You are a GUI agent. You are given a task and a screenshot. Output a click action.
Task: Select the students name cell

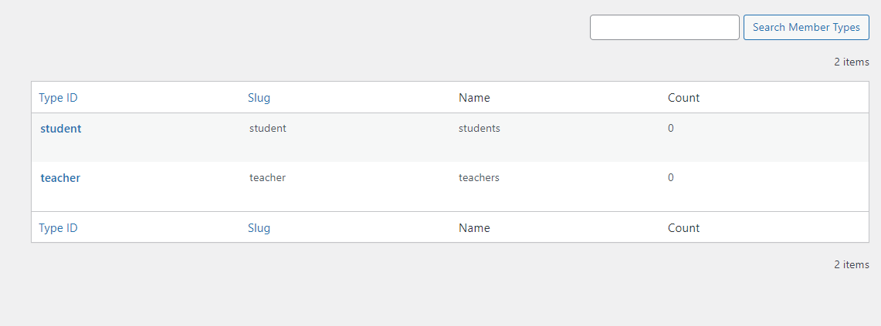(479, 129)
